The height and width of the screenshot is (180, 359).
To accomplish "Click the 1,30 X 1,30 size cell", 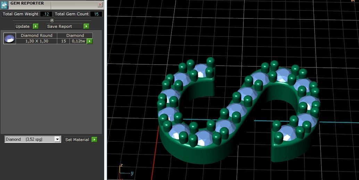I will [x=37, y=41].
